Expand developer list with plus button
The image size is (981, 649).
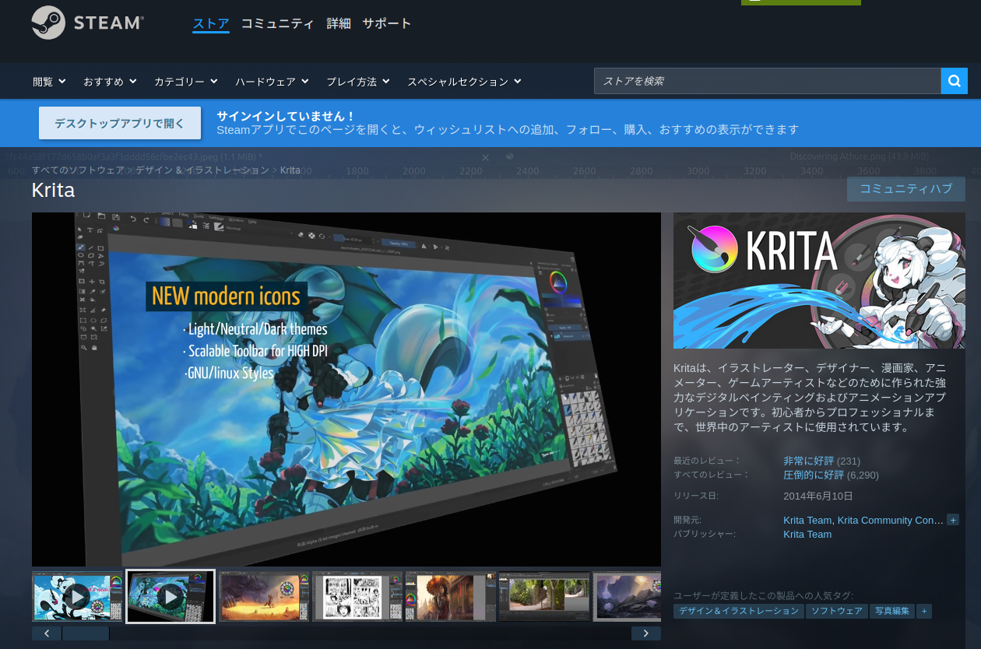coord(953,520)
